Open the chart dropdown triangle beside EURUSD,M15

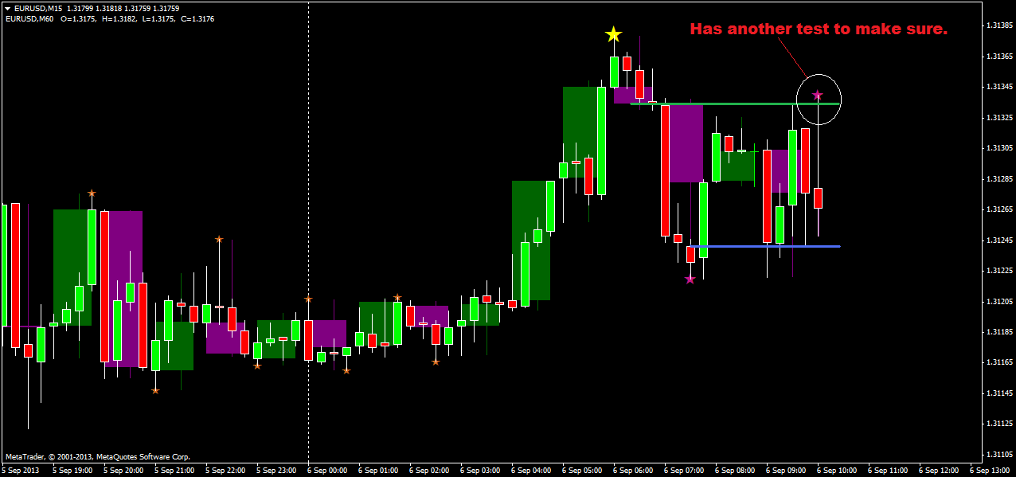(7, 8)
